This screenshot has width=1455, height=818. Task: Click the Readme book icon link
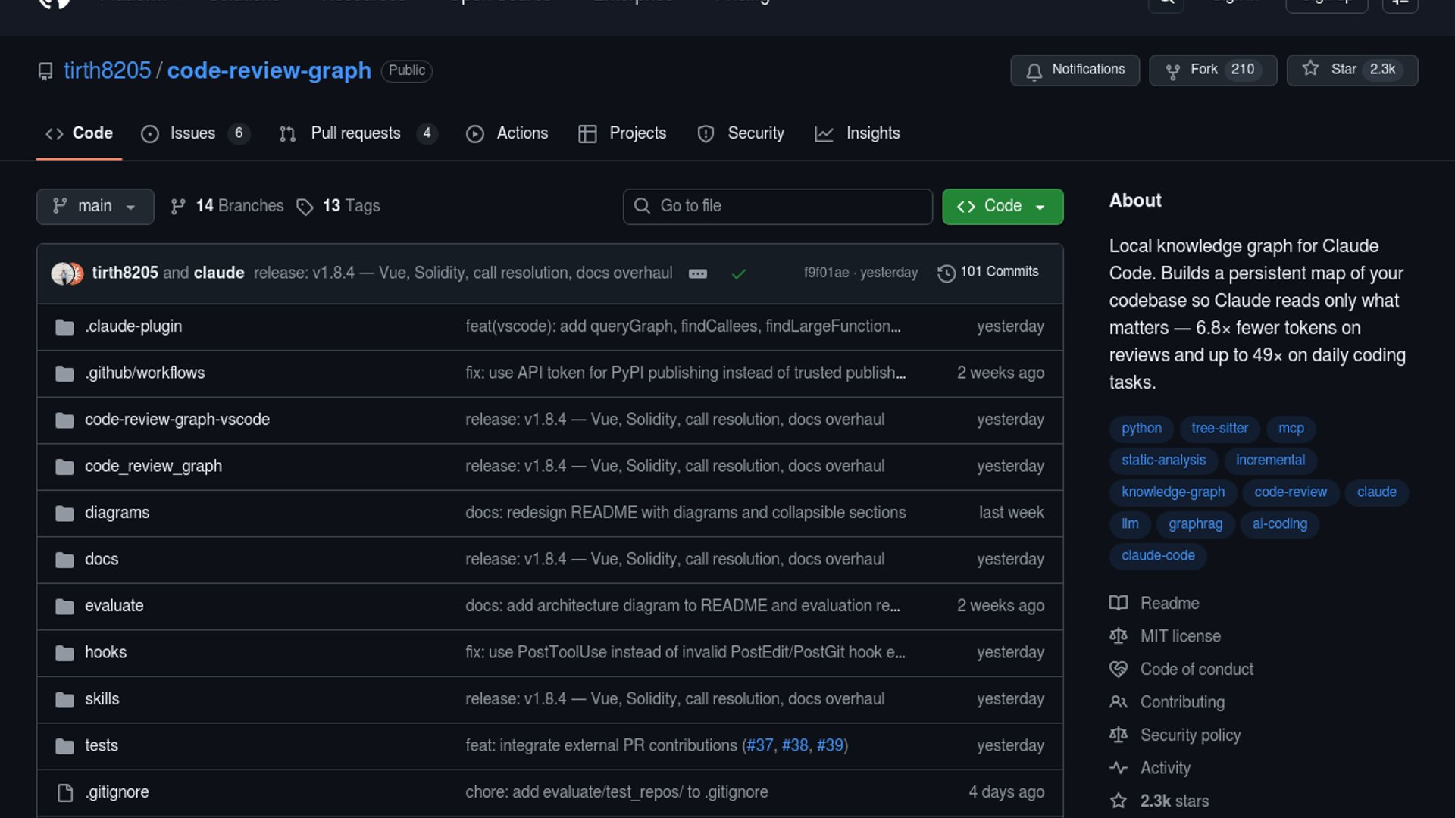pos(1119,604)
